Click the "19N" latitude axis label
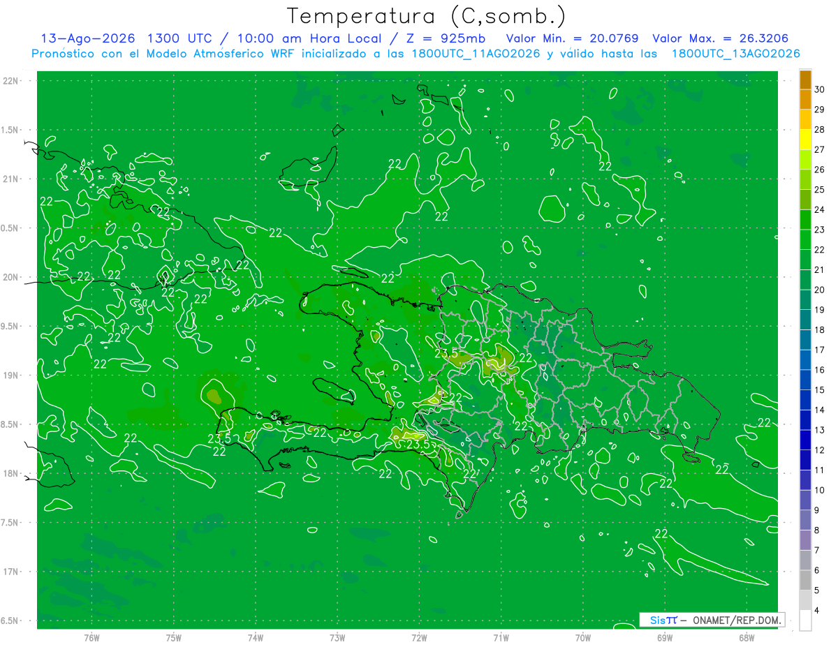Viewport: 838px width, 647px height. click(12, 375)
